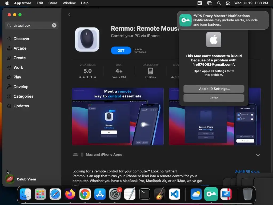Image resolution: width=273 pixels, height=205 pixels.
Task: Get the Remmo app
Action: (x=121, y=50)
